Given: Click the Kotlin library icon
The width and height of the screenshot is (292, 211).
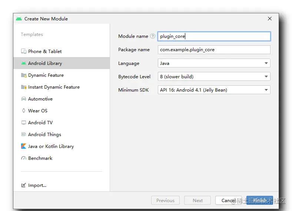Looking at the screenshot, I should pos(24,146).
